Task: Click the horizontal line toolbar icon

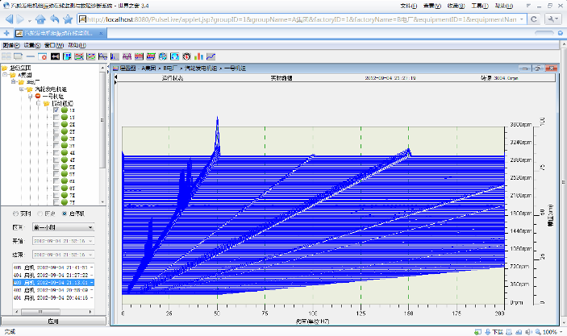Action: pyautogui.click(x=31, y=56)
